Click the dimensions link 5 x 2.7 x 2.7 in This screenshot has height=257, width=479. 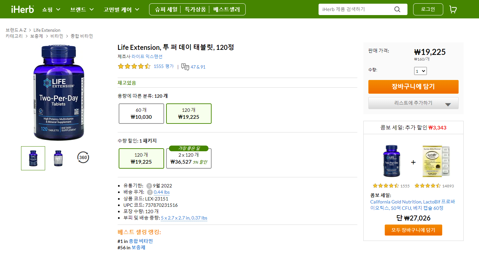[x=184, y=218]
